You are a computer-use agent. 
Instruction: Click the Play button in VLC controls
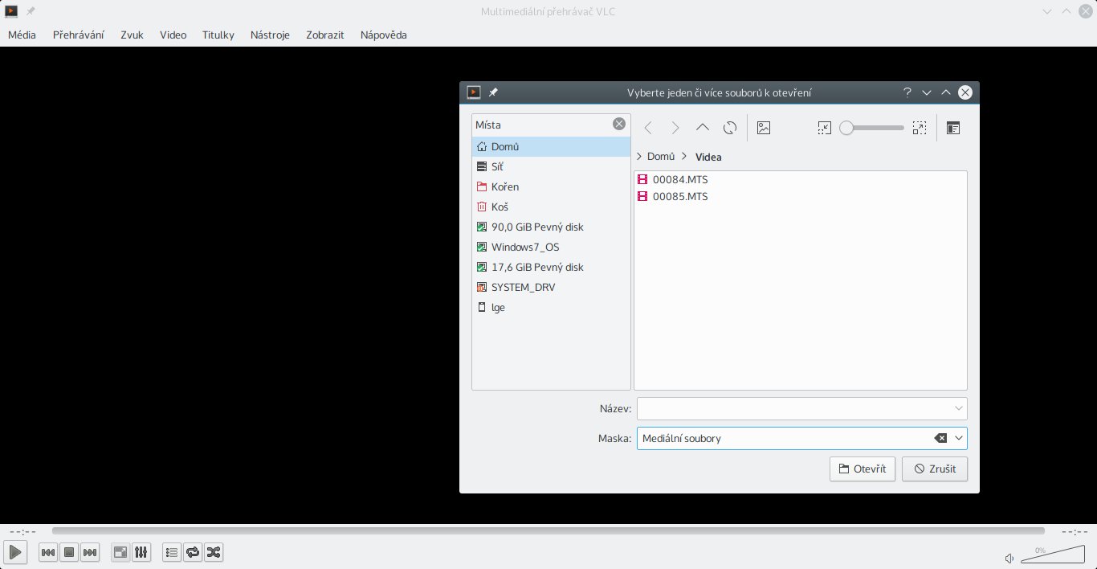tap(15, 552)
